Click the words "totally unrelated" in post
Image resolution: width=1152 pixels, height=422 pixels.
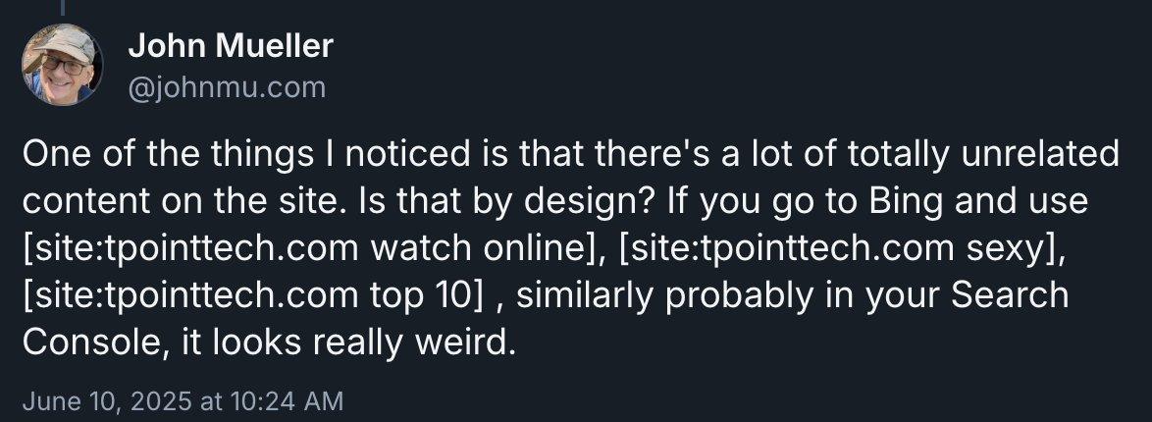983,155
